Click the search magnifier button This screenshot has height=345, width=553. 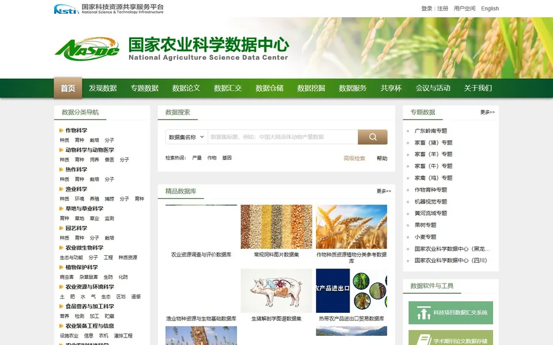(x=373, y=137)
